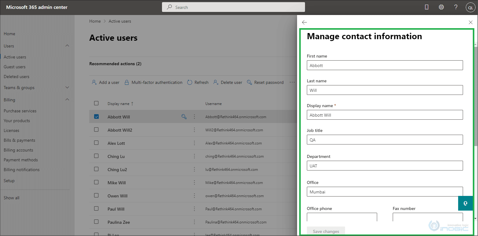
Task: Open Your products in the sidebar
Action: (17, 121)
